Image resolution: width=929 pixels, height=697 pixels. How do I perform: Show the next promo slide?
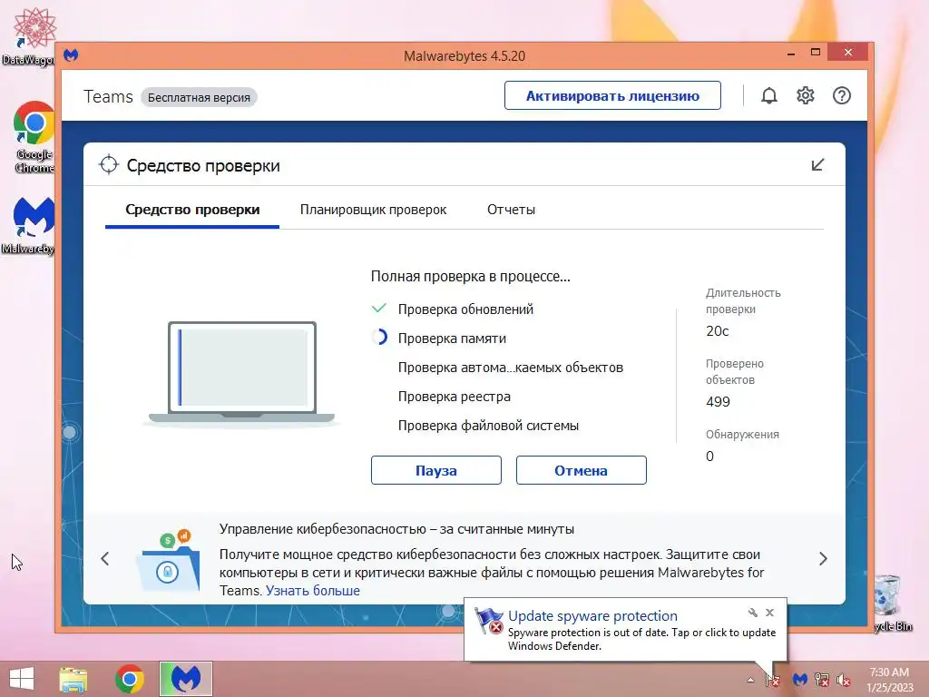823,558
